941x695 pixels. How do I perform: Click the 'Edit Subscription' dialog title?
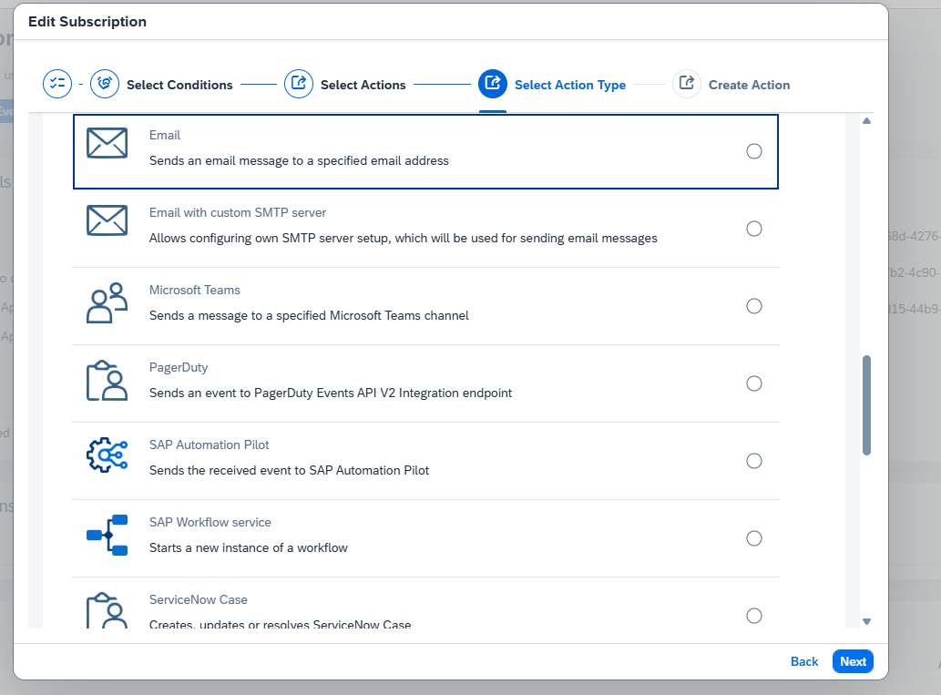click(87, 22)
